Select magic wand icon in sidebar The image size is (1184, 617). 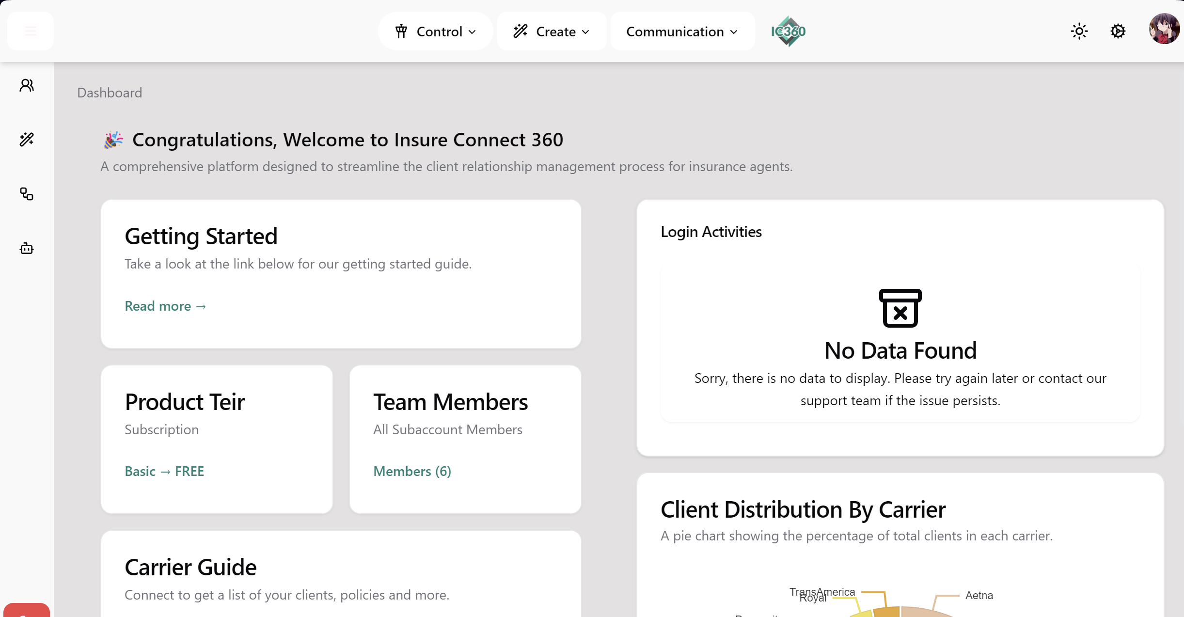(x=27, y=140)
